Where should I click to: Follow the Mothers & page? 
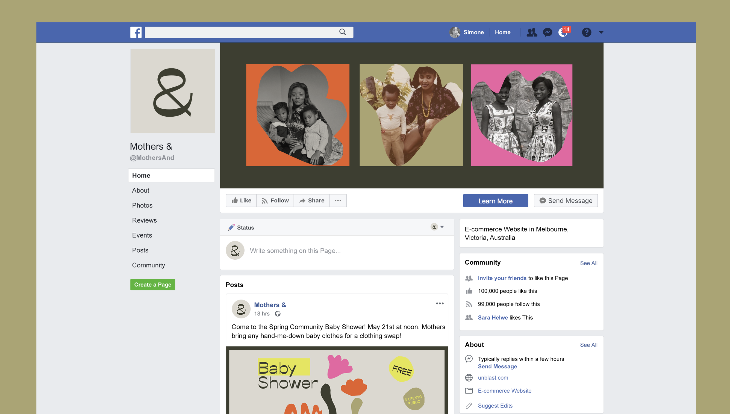(275, 200)
